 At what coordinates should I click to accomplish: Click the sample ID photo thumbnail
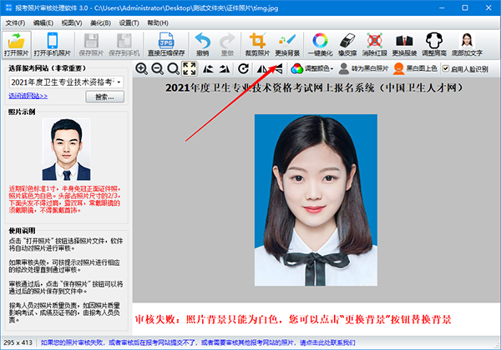(x=65, y=151)
